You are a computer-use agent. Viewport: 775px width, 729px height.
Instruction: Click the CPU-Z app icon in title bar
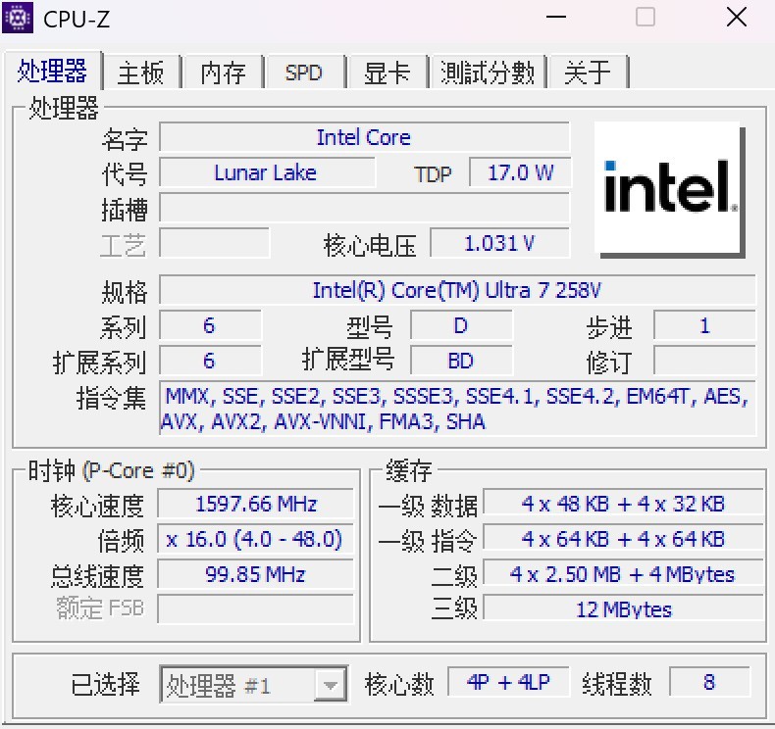coord(19,18)
